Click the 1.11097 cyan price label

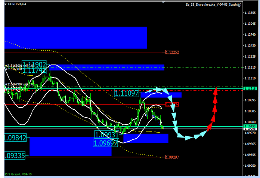click(127, 93)
